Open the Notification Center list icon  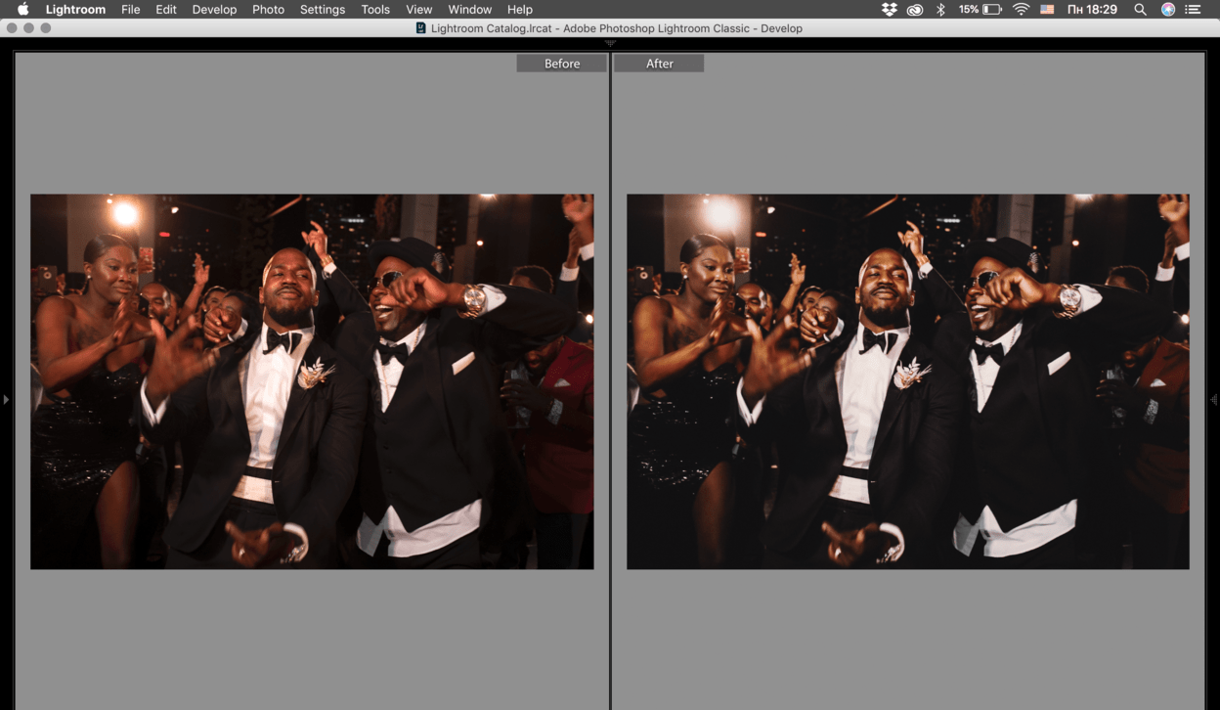pos(1193,9)
